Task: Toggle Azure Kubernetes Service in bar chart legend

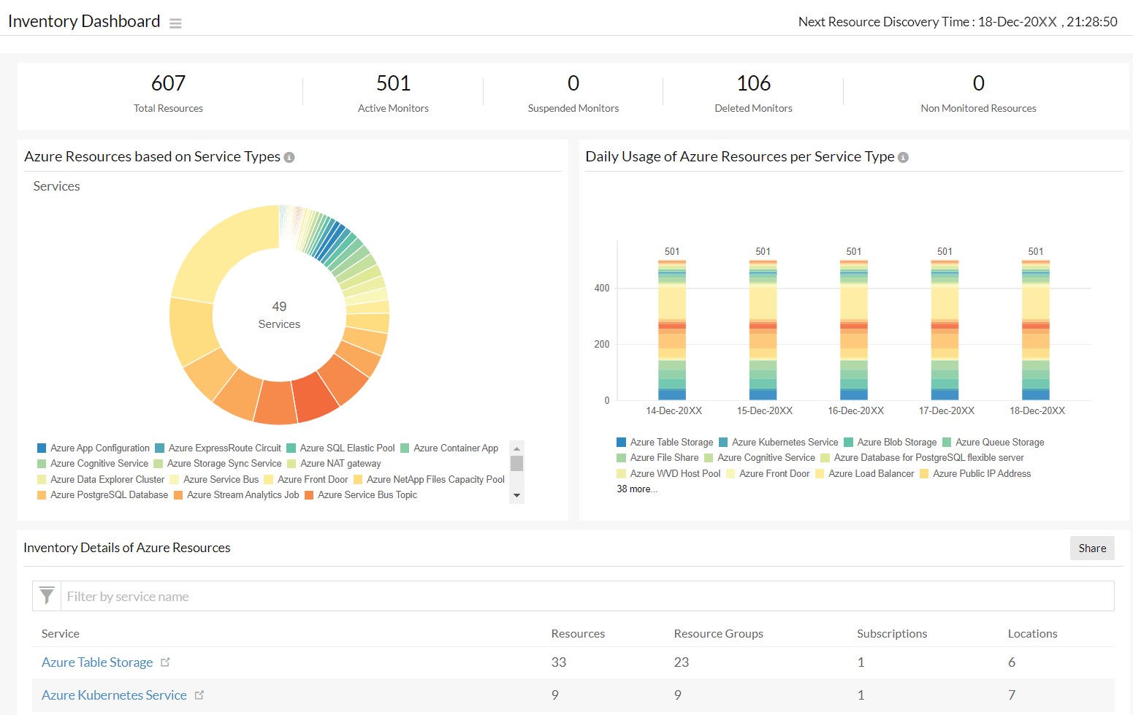Action: 779,443
